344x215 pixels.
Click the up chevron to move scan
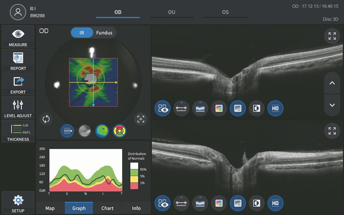click(332, 83)
